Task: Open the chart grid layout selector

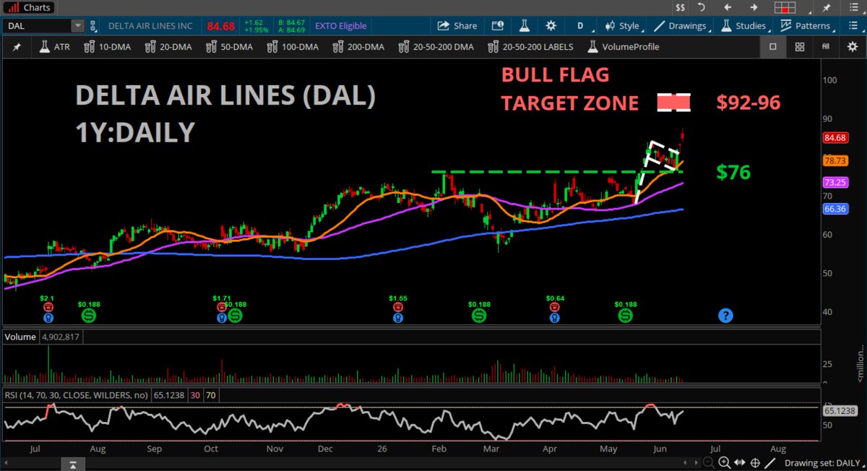Action: click(x=785, y=7)
